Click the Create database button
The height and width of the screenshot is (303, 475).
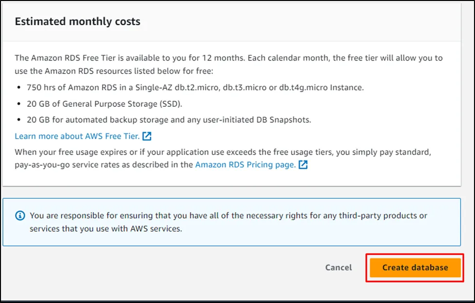coord(415,268)
